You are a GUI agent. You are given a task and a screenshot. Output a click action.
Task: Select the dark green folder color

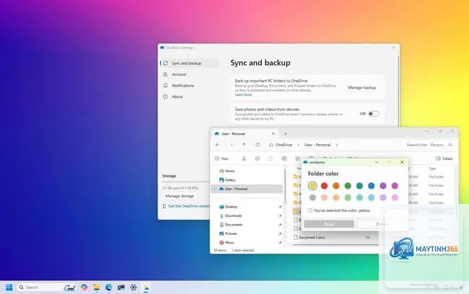(x=348, y=186)
